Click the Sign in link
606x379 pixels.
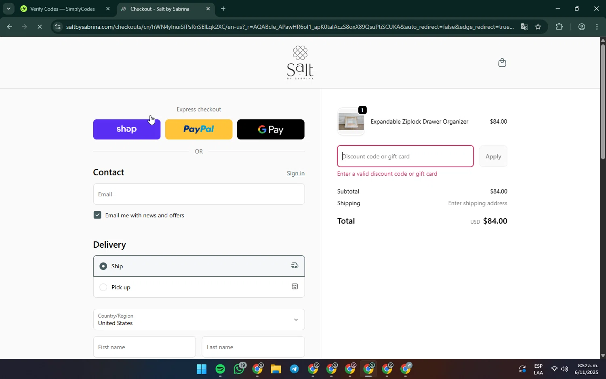click(296, 173)
